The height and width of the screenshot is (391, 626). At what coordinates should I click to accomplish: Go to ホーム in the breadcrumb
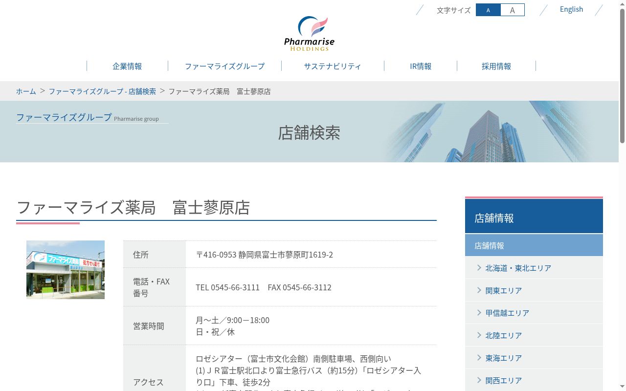tap(26, 91)
